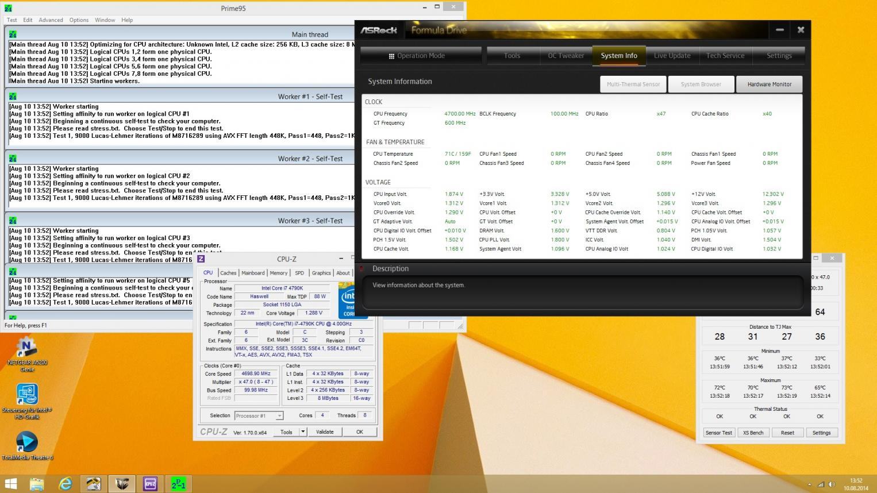Open Hardware Monitor view
Image resolution: width=877 pixels, height=493 pixels.
[769, 84]
